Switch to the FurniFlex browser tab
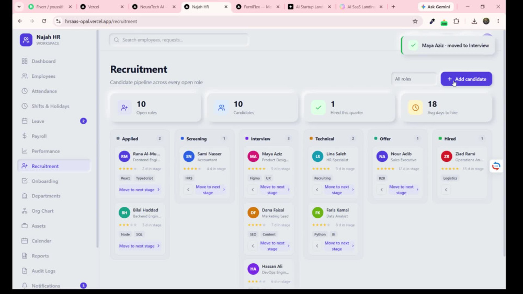 (x=257, y=7)
